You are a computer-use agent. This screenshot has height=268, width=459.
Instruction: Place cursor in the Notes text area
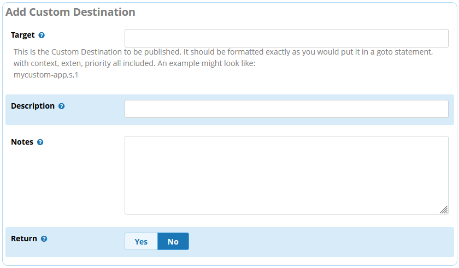pyautogui.click(x=286, y=175)
